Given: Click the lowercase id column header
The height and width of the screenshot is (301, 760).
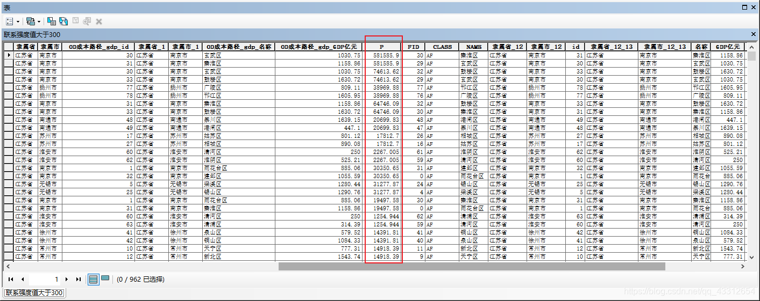Looking at the screenshot, I should pyautogui.click(x=575, y=47).
